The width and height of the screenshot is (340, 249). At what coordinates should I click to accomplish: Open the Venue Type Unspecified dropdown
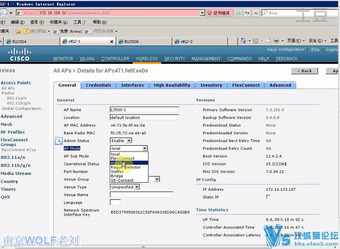pos(125,187)
